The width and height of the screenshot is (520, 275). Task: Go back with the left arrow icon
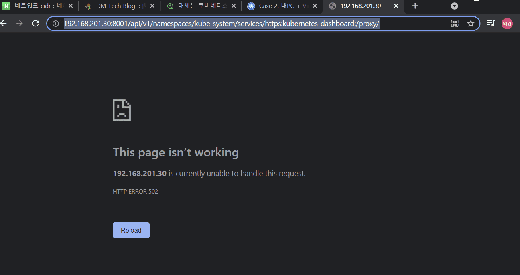tap(3, 24)
